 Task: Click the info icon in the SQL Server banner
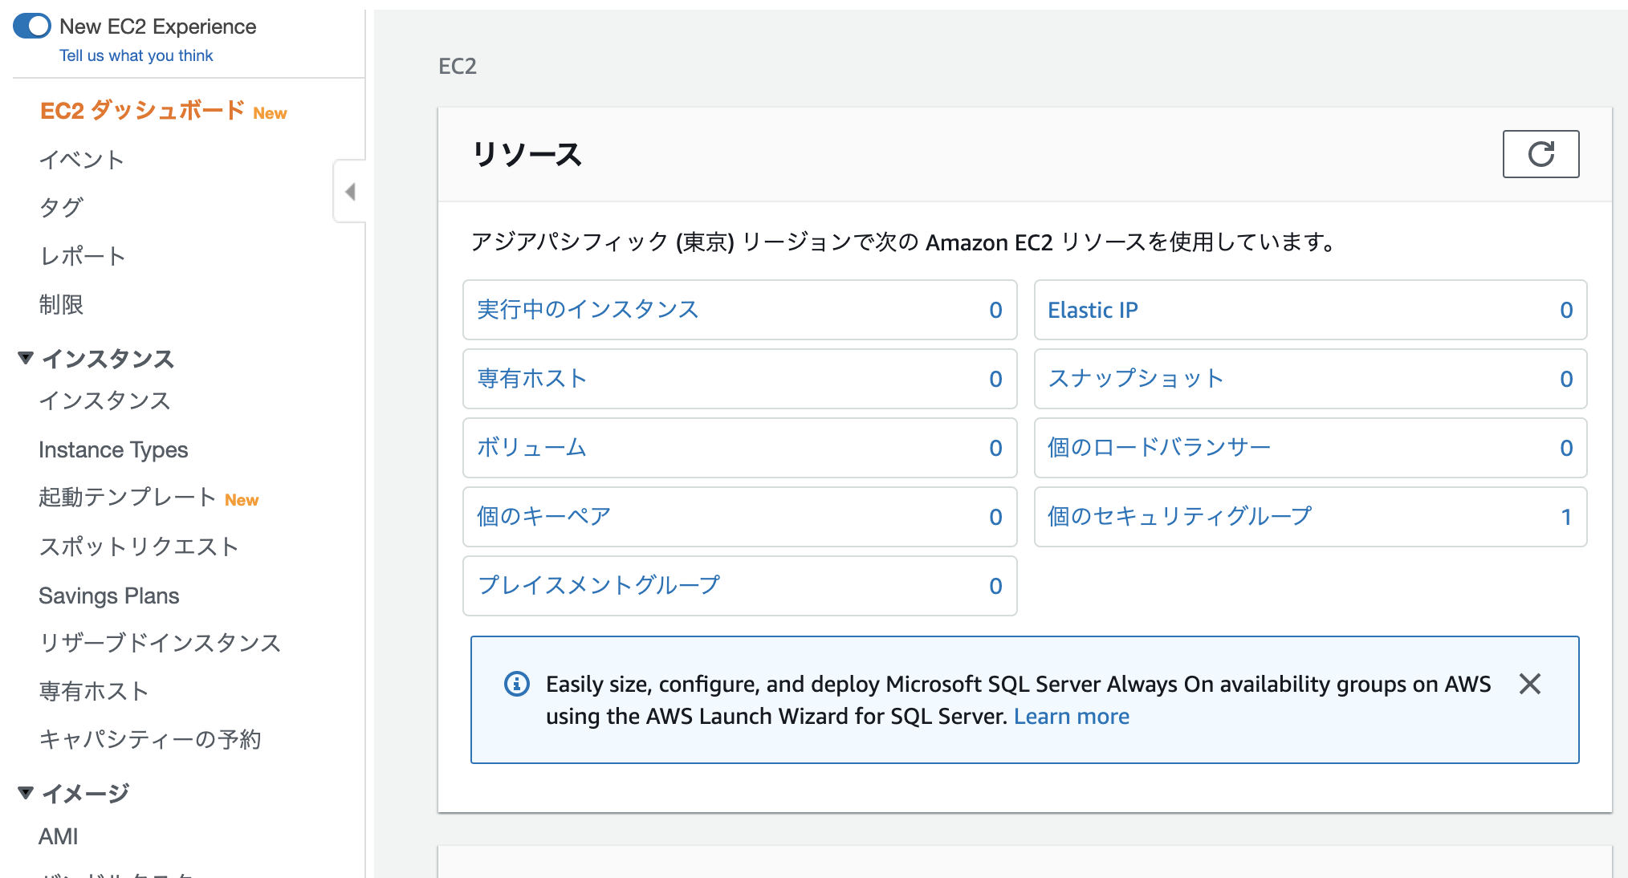click(516, 684)
